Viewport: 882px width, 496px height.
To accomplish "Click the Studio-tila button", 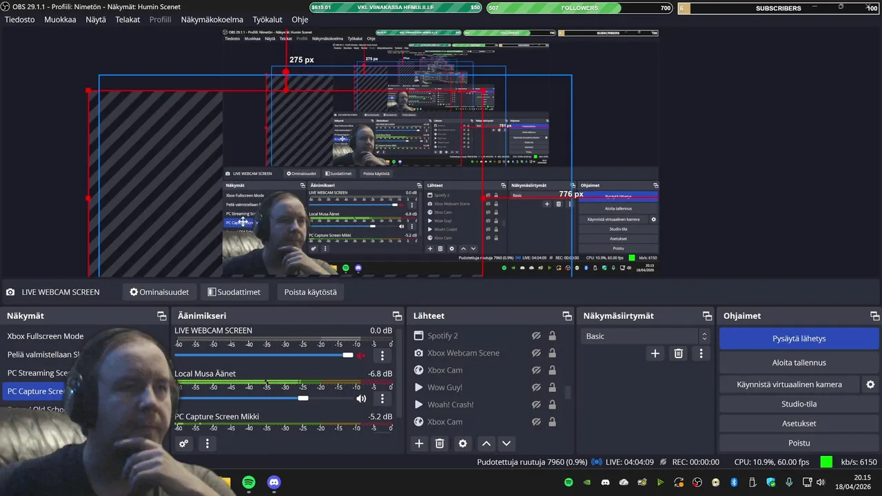I will pyautogui.click(x=799, y=404).
